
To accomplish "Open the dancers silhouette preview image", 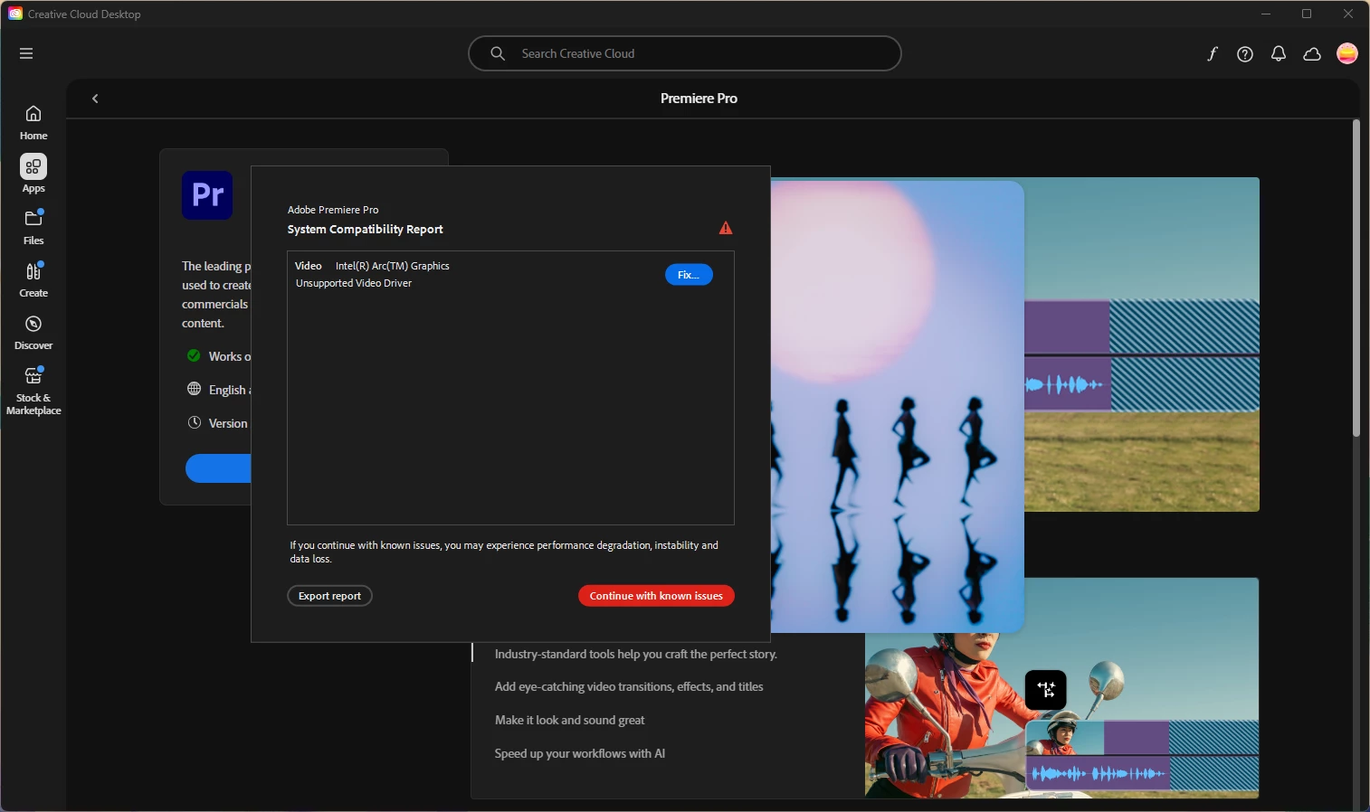I will point(897,406).
